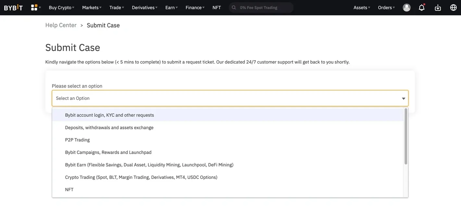The width and height of the screenshot is (461, 222).
Task: Click the search magnifier icon
Action: pyautogui.click(x=234, y=7)
